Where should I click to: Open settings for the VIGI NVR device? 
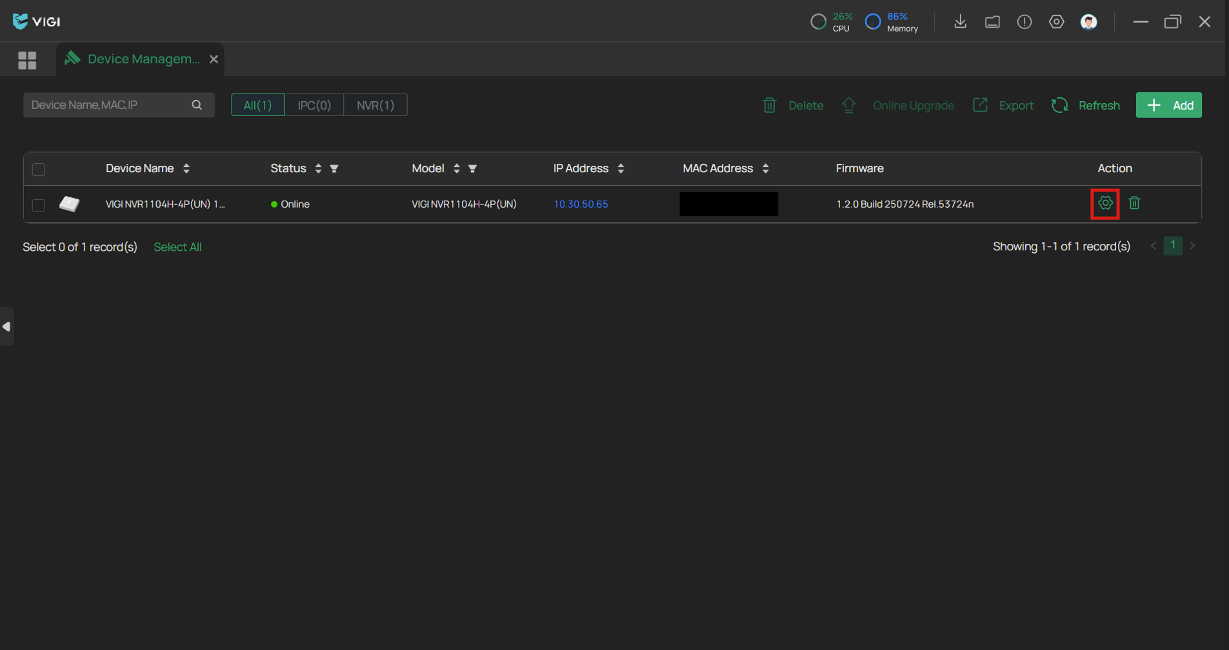(x=1104, y=203)
